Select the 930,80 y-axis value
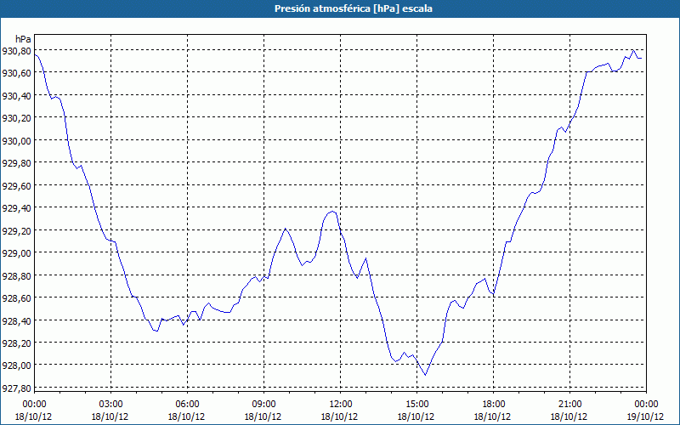The width and height of the screenshot is (680, 425). pos(16,51)
